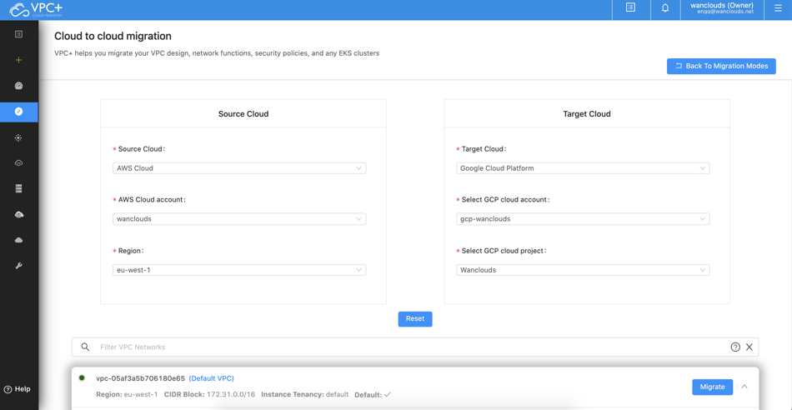Click the search magnifier icon
Screen dimensions: 792x410
tap(85, 347)
